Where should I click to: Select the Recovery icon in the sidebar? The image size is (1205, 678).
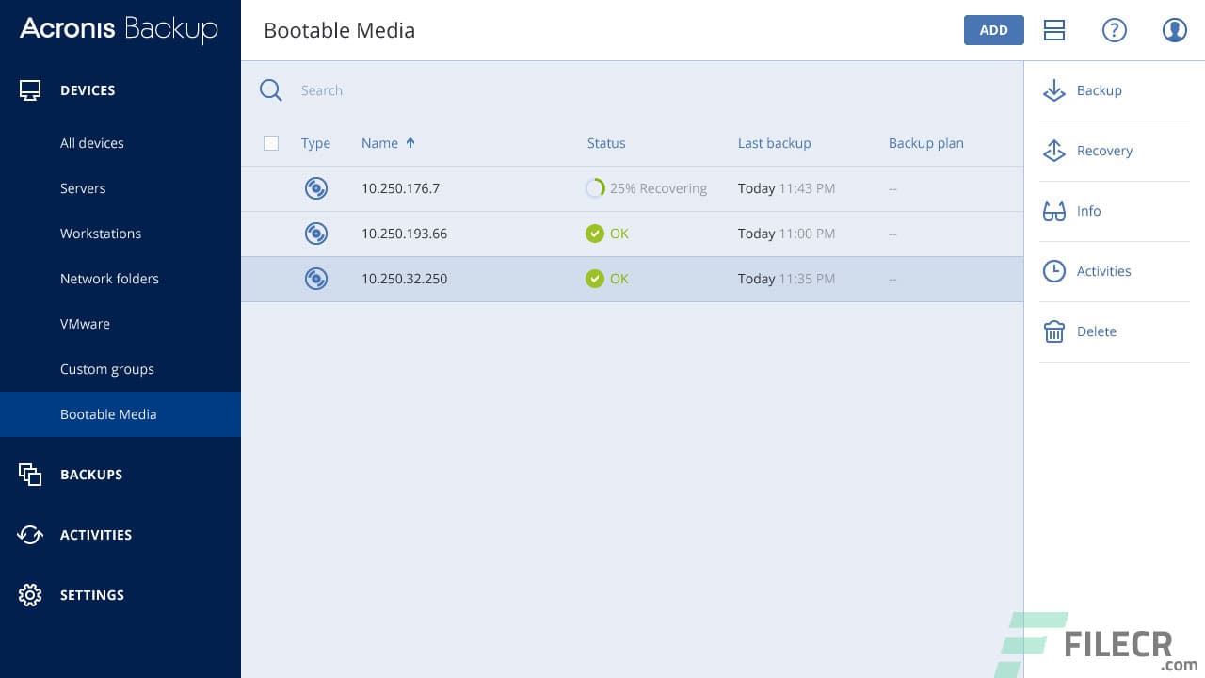tap(1054, 151)
